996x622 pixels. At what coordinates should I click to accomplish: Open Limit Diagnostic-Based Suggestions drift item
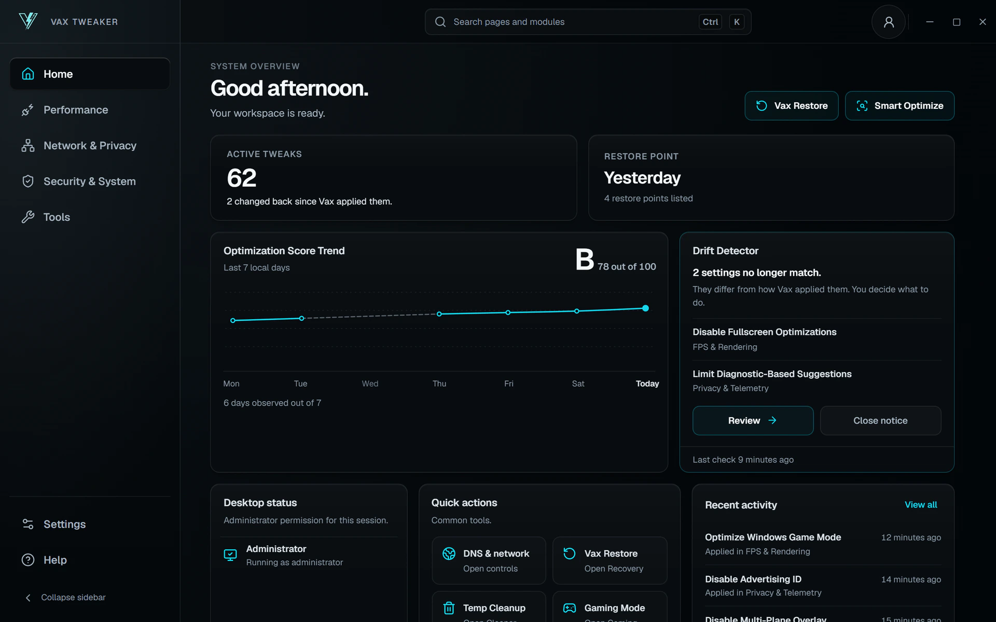click(817, 381)
